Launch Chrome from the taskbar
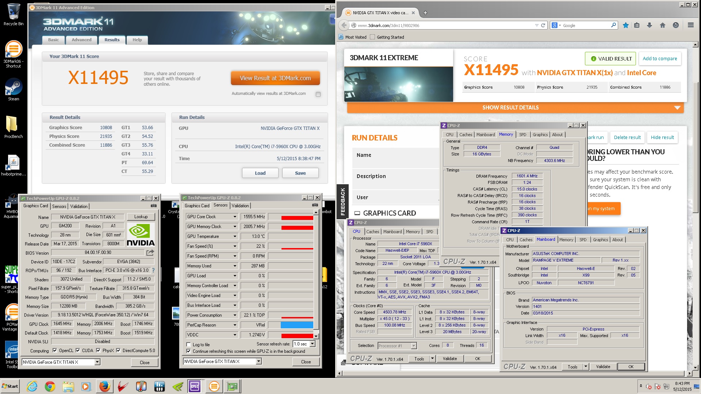The height and width of the screenshot is (394, 701). point(50,386)
